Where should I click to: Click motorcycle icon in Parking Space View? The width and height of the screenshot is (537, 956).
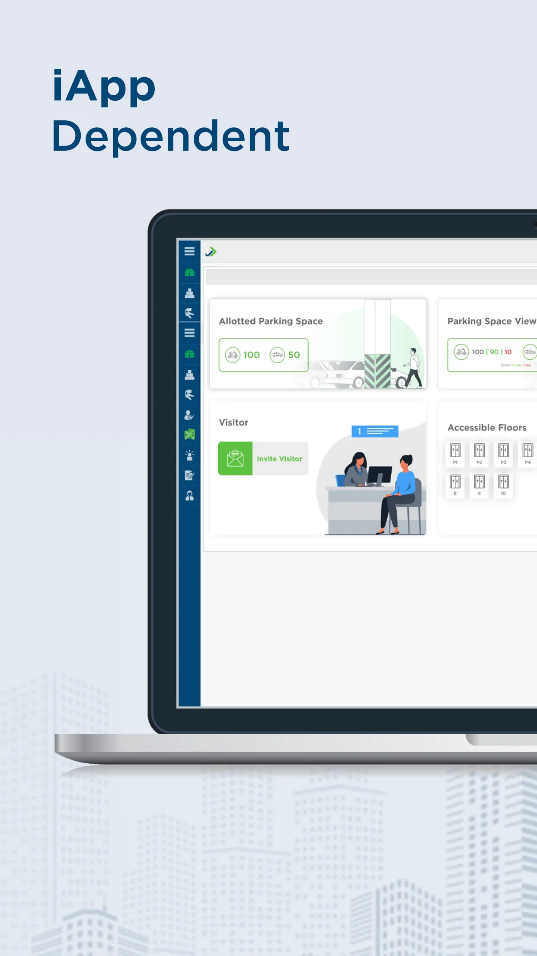461,352
